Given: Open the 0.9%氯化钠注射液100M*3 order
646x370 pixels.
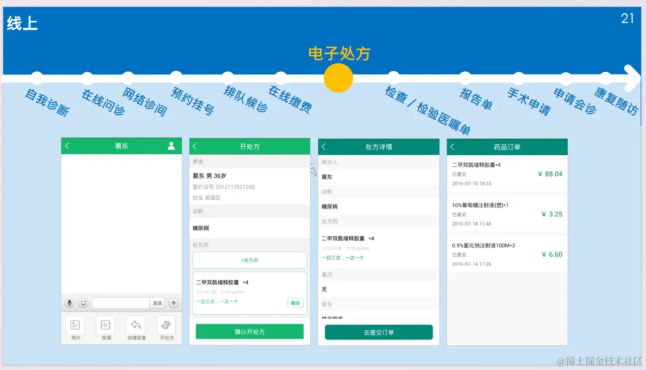Looking at the screenshot, I should pos(507,254).
